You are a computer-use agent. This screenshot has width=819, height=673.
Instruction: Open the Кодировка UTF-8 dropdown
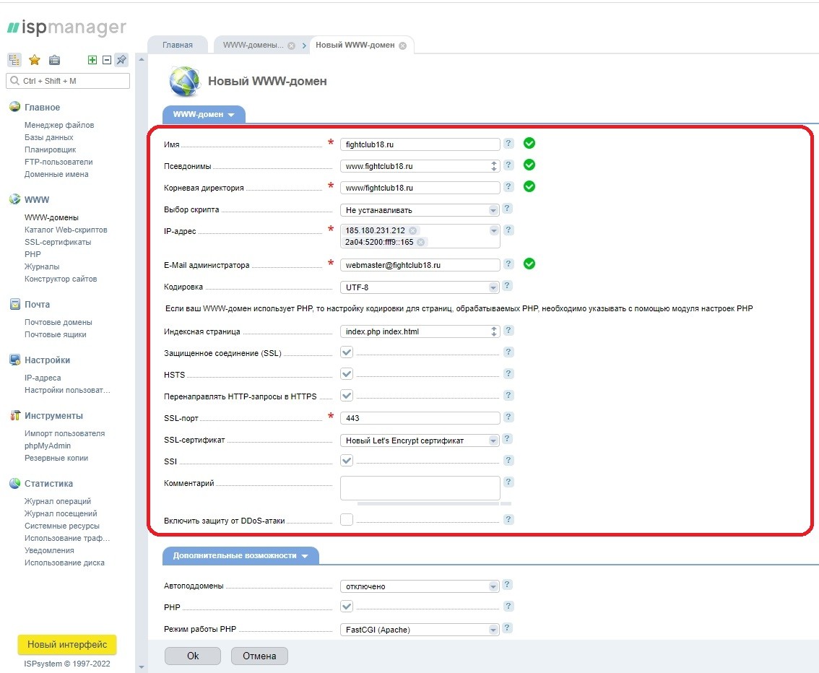[420, 287]
